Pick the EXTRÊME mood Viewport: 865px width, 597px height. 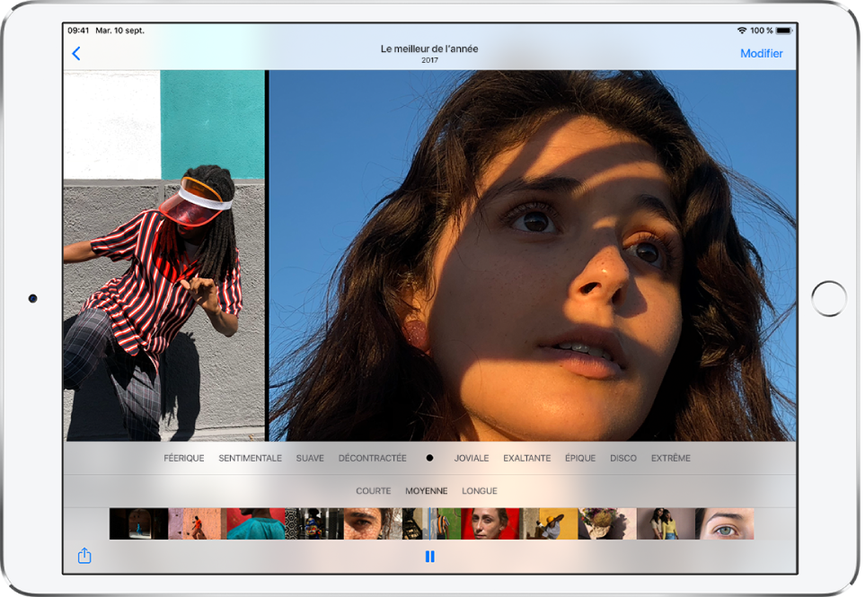(x=671, y=458)
